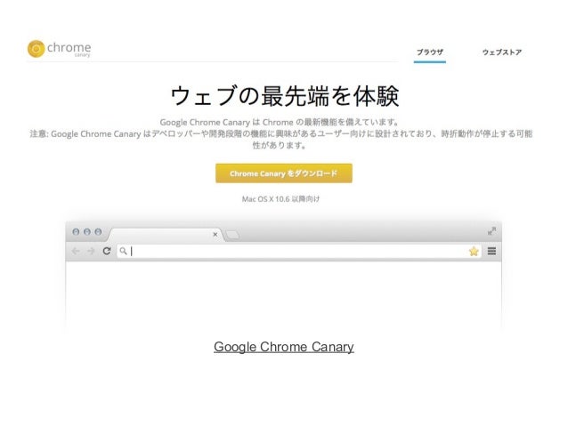The width and height of the screenshot is (568, 426).
Task: Click the first window control circle
Action: (76, 231)
